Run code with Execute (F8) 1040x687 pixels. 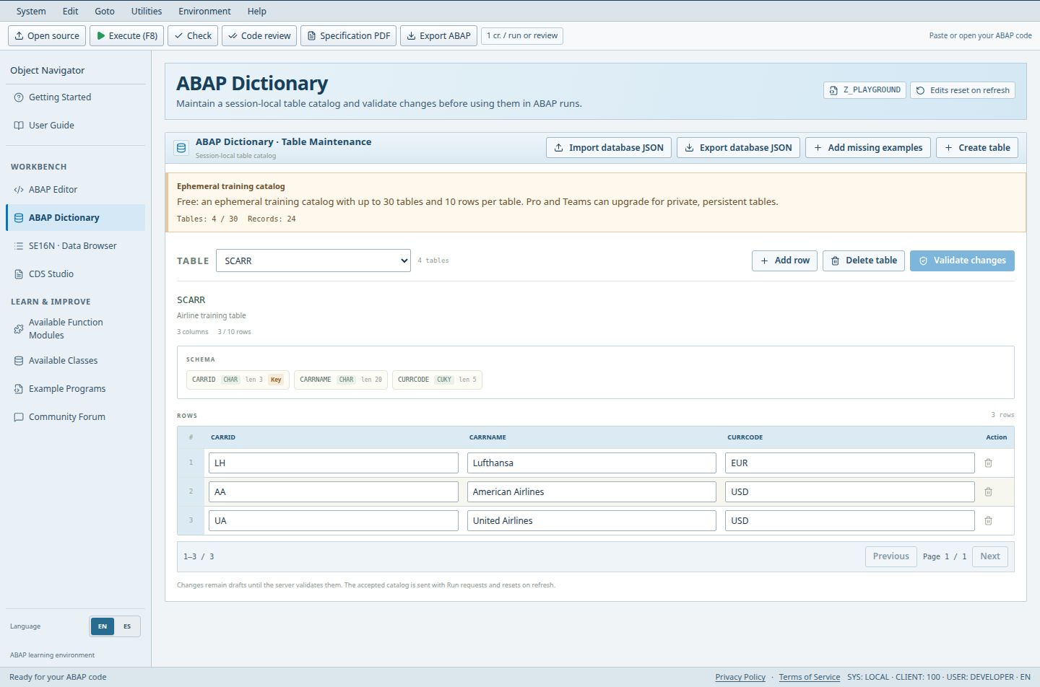tap(126, 35)
